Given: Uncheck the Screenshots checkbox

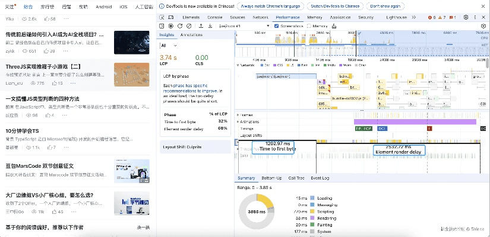Looking at the screenshot, I should pos(276,26).
